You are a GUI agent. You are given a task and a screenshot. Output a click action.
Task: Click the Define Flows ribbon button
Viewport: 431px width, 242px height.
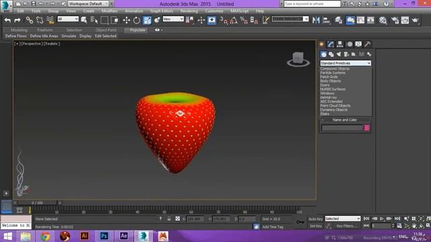(x=16, y=36)
